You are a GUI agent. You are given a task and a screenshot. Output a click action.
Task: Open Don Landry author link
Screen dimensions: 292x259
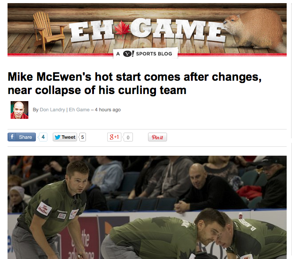click(x=52, y=110)
